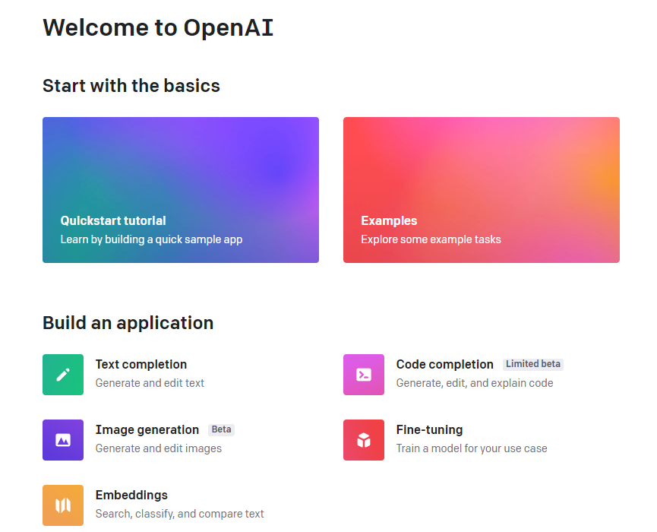Screen dimensions: 657x532
Task: Click 'Learn by building a quick sample app'
Action: click(x=151, y=239)
